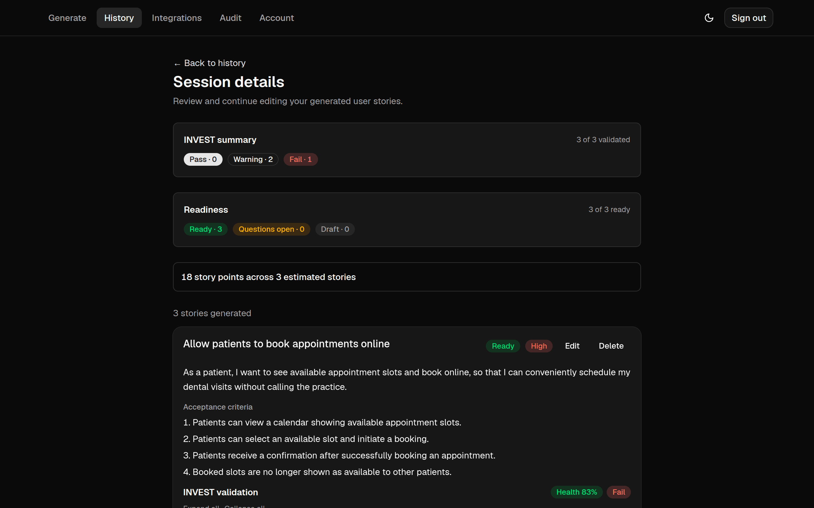This screenshot has width=814, height=508.
Task: Click the INVEST validation heading
Action: (x=220, y=492)
